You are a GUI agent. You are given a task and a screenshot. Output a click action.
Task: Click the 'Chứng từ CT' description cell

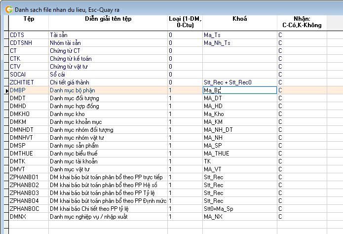(108, 51)
